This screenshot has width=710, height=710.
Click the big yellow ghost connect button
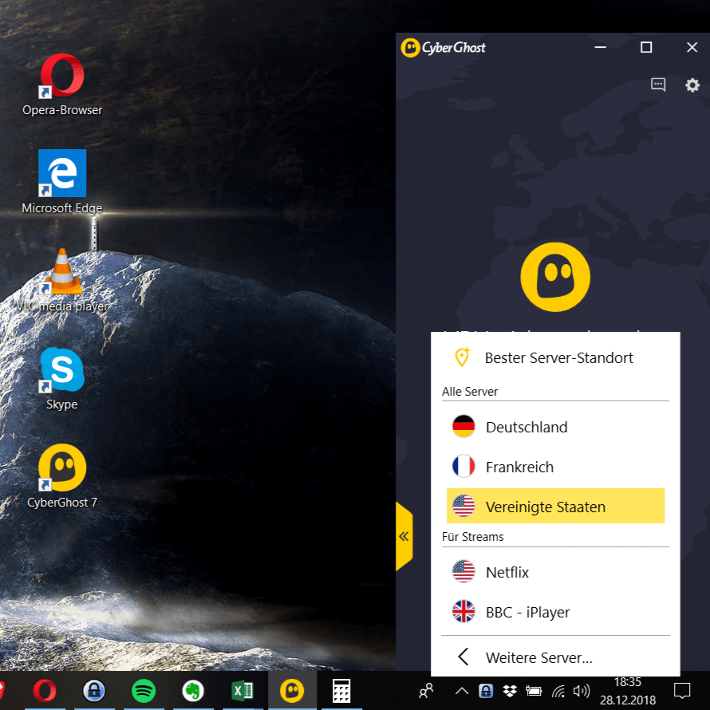555,277
